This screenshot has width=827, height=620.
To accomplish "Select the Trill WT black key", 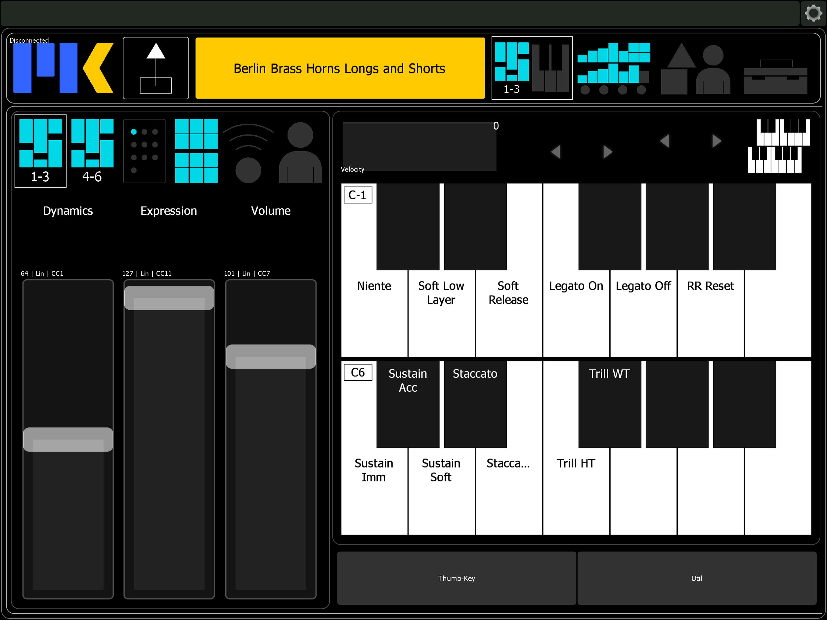I will [x=609, y=404].
